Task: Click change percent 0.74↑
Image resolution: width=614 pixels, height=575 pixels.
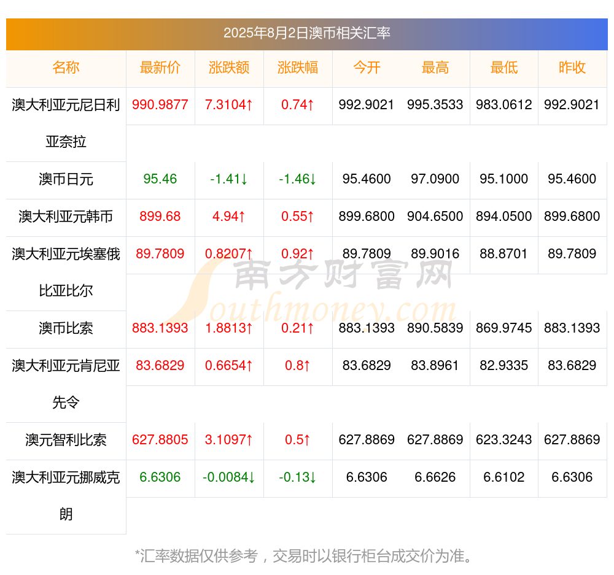Action: 298,105
